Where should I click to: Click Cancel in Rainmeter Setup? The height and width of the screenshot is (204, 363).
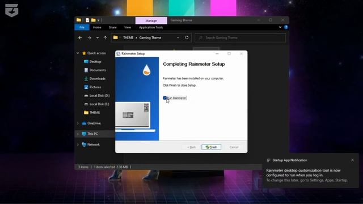(234, 147)
